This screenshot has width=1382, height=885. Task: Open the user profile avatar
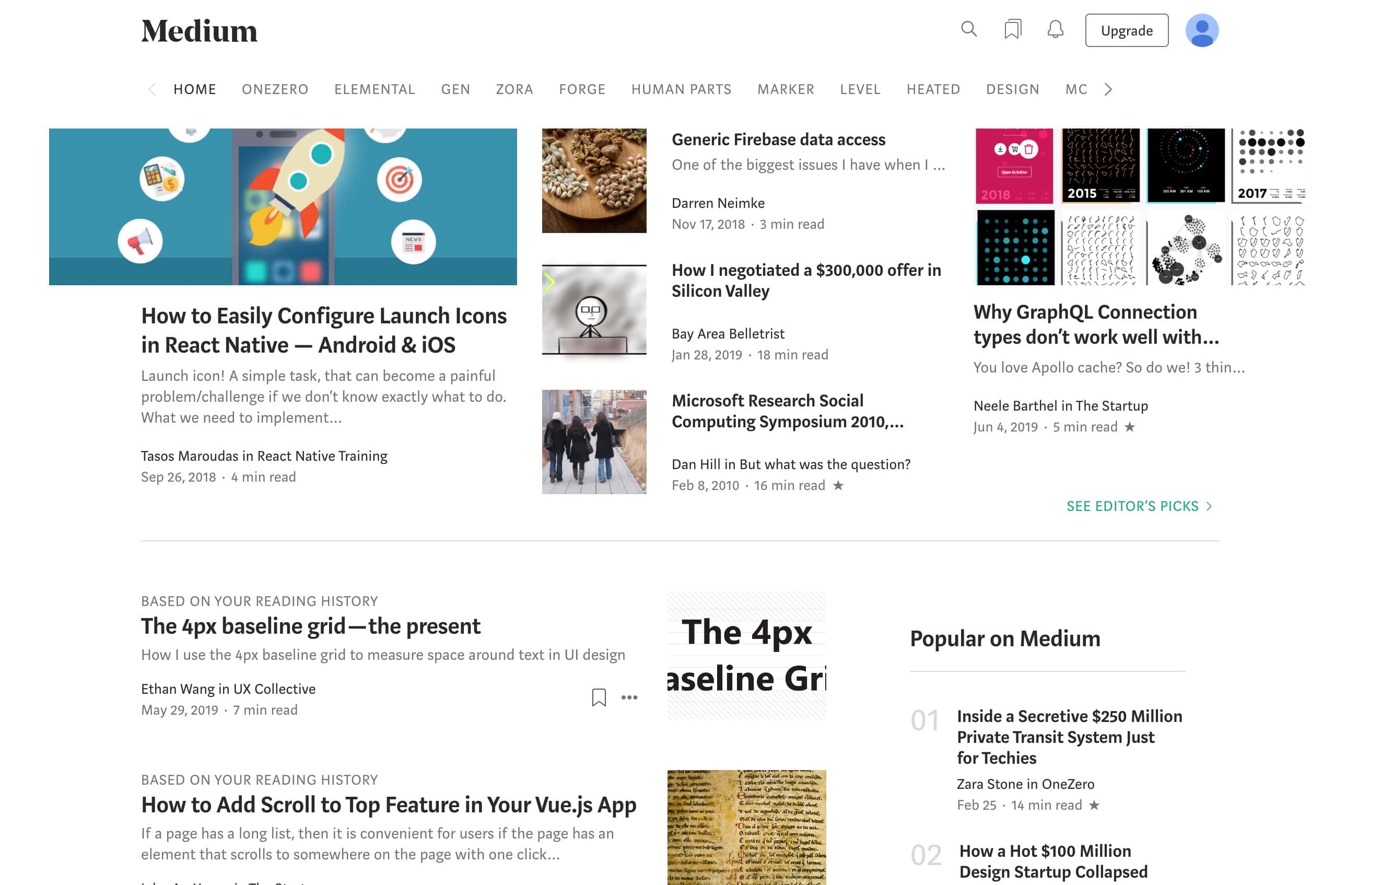[x=1202, y=30]
